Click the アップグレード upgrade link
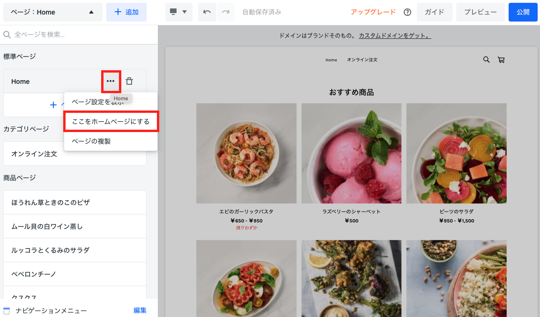540x317 pixels. click(373, 12)
